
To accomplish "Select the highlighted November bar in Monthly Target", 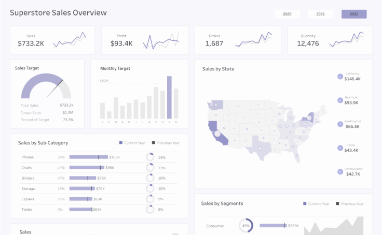I will click(169, 97).
